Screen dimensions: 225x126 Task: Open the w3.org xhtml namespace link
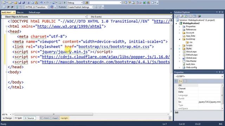coord(70,27)
